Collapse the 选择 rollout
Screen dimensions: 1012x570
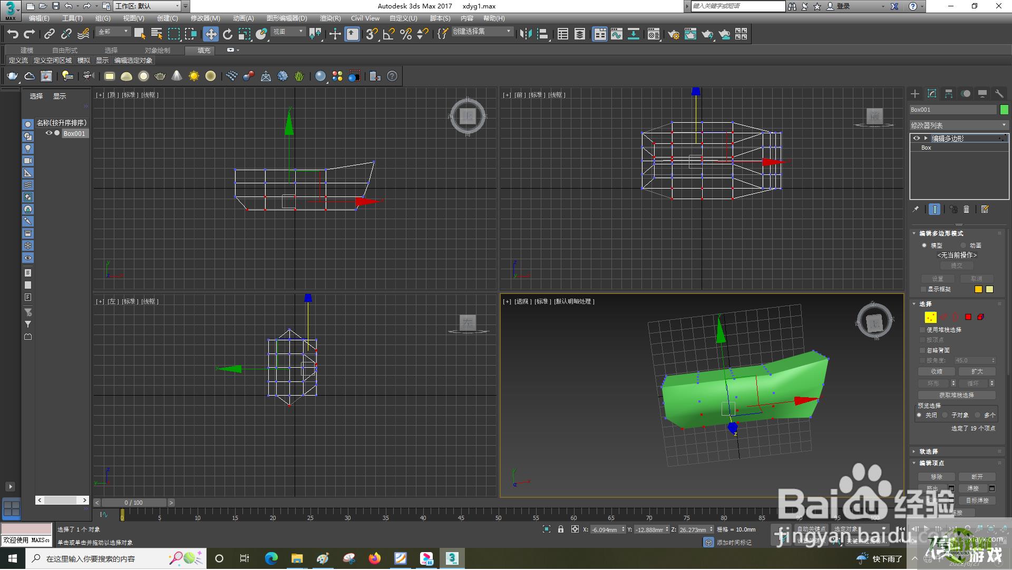(925, 304)
